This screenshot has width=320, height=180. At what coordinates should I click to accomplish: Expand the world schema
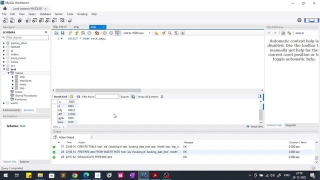[x=4, y=103]
